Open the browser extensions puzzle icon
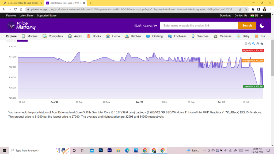This screenshot has width=274, height=154. click(x=253, y=9)
